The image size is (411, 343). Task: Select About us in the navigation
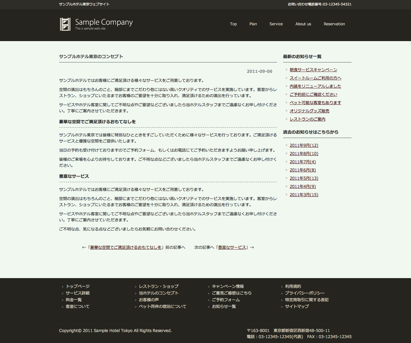303,24
